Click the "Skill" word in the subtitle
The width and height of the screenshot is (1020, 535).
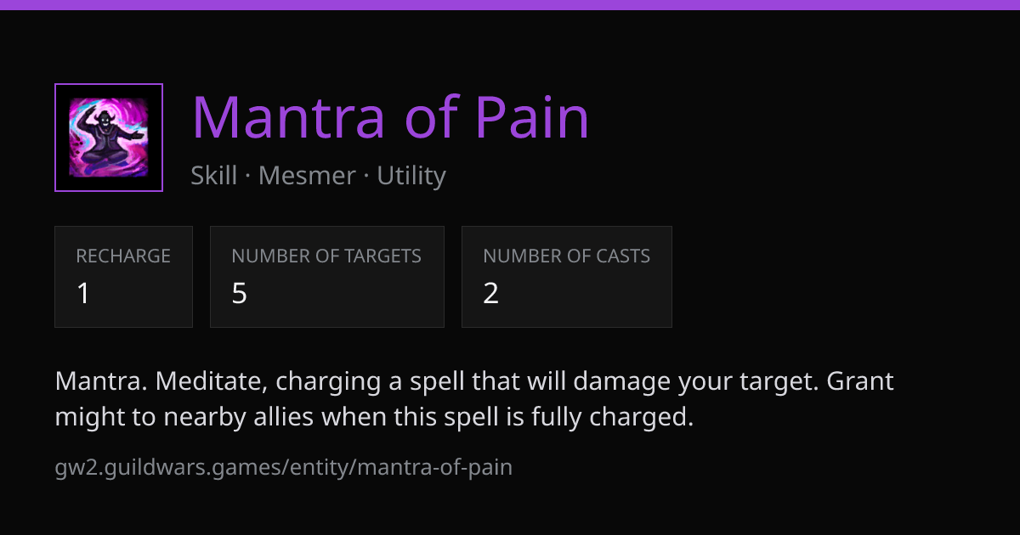213,176
